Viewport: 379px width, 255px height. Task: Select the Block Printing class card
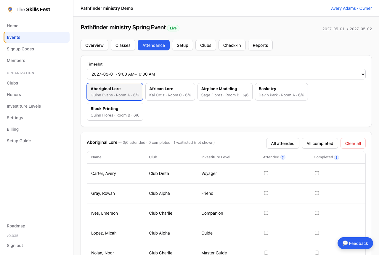[115, 111]
